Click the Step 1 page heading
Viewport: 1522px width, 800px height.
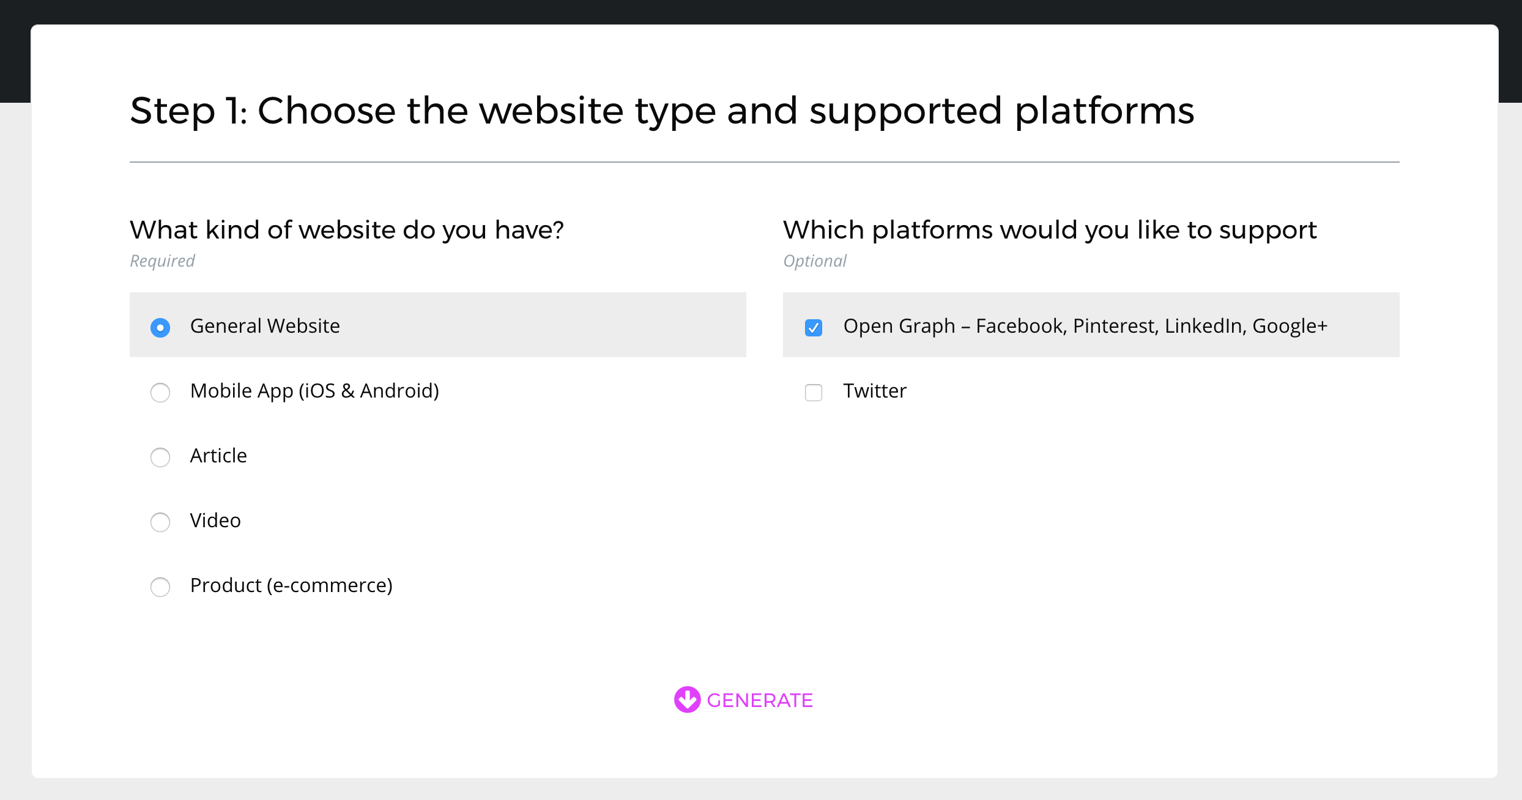tap(662, 111)
